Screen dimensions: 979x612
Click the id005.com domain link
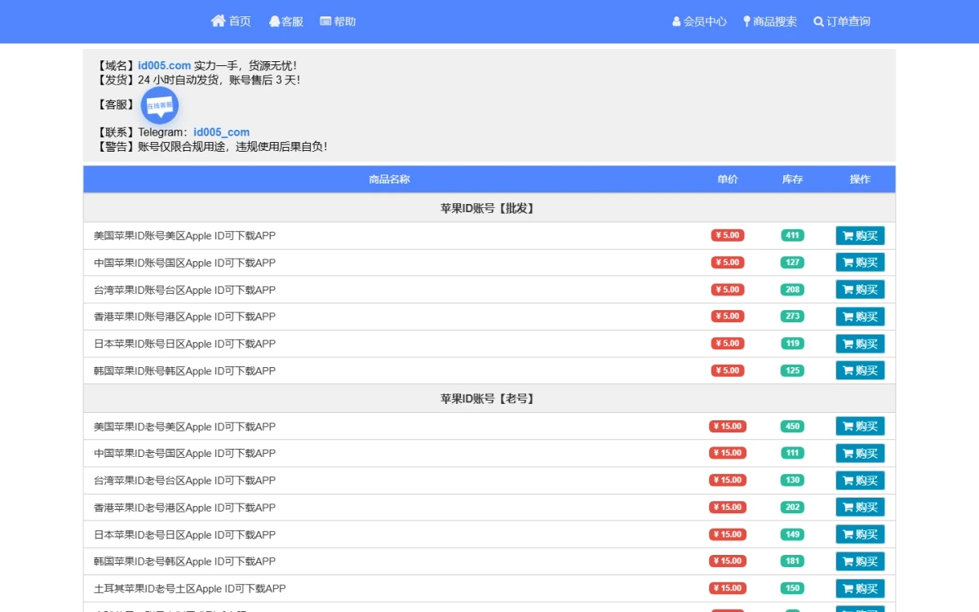pos(164,65)
